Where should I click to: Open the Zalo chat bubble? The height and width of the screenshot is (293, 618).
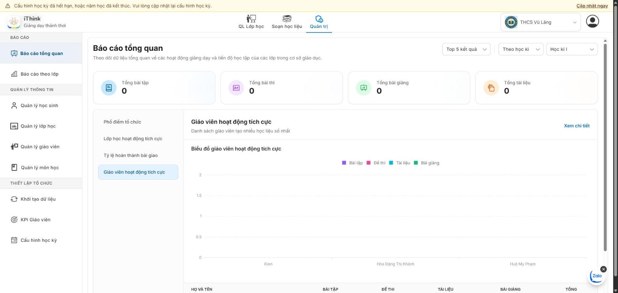click(x=596, y=276)
